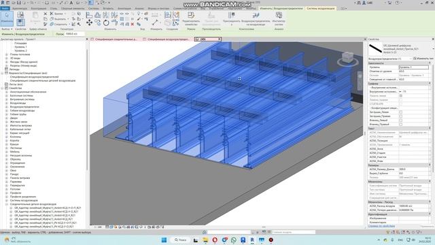Select the Copy tool in Modify panel

click(x=98, y=22)
